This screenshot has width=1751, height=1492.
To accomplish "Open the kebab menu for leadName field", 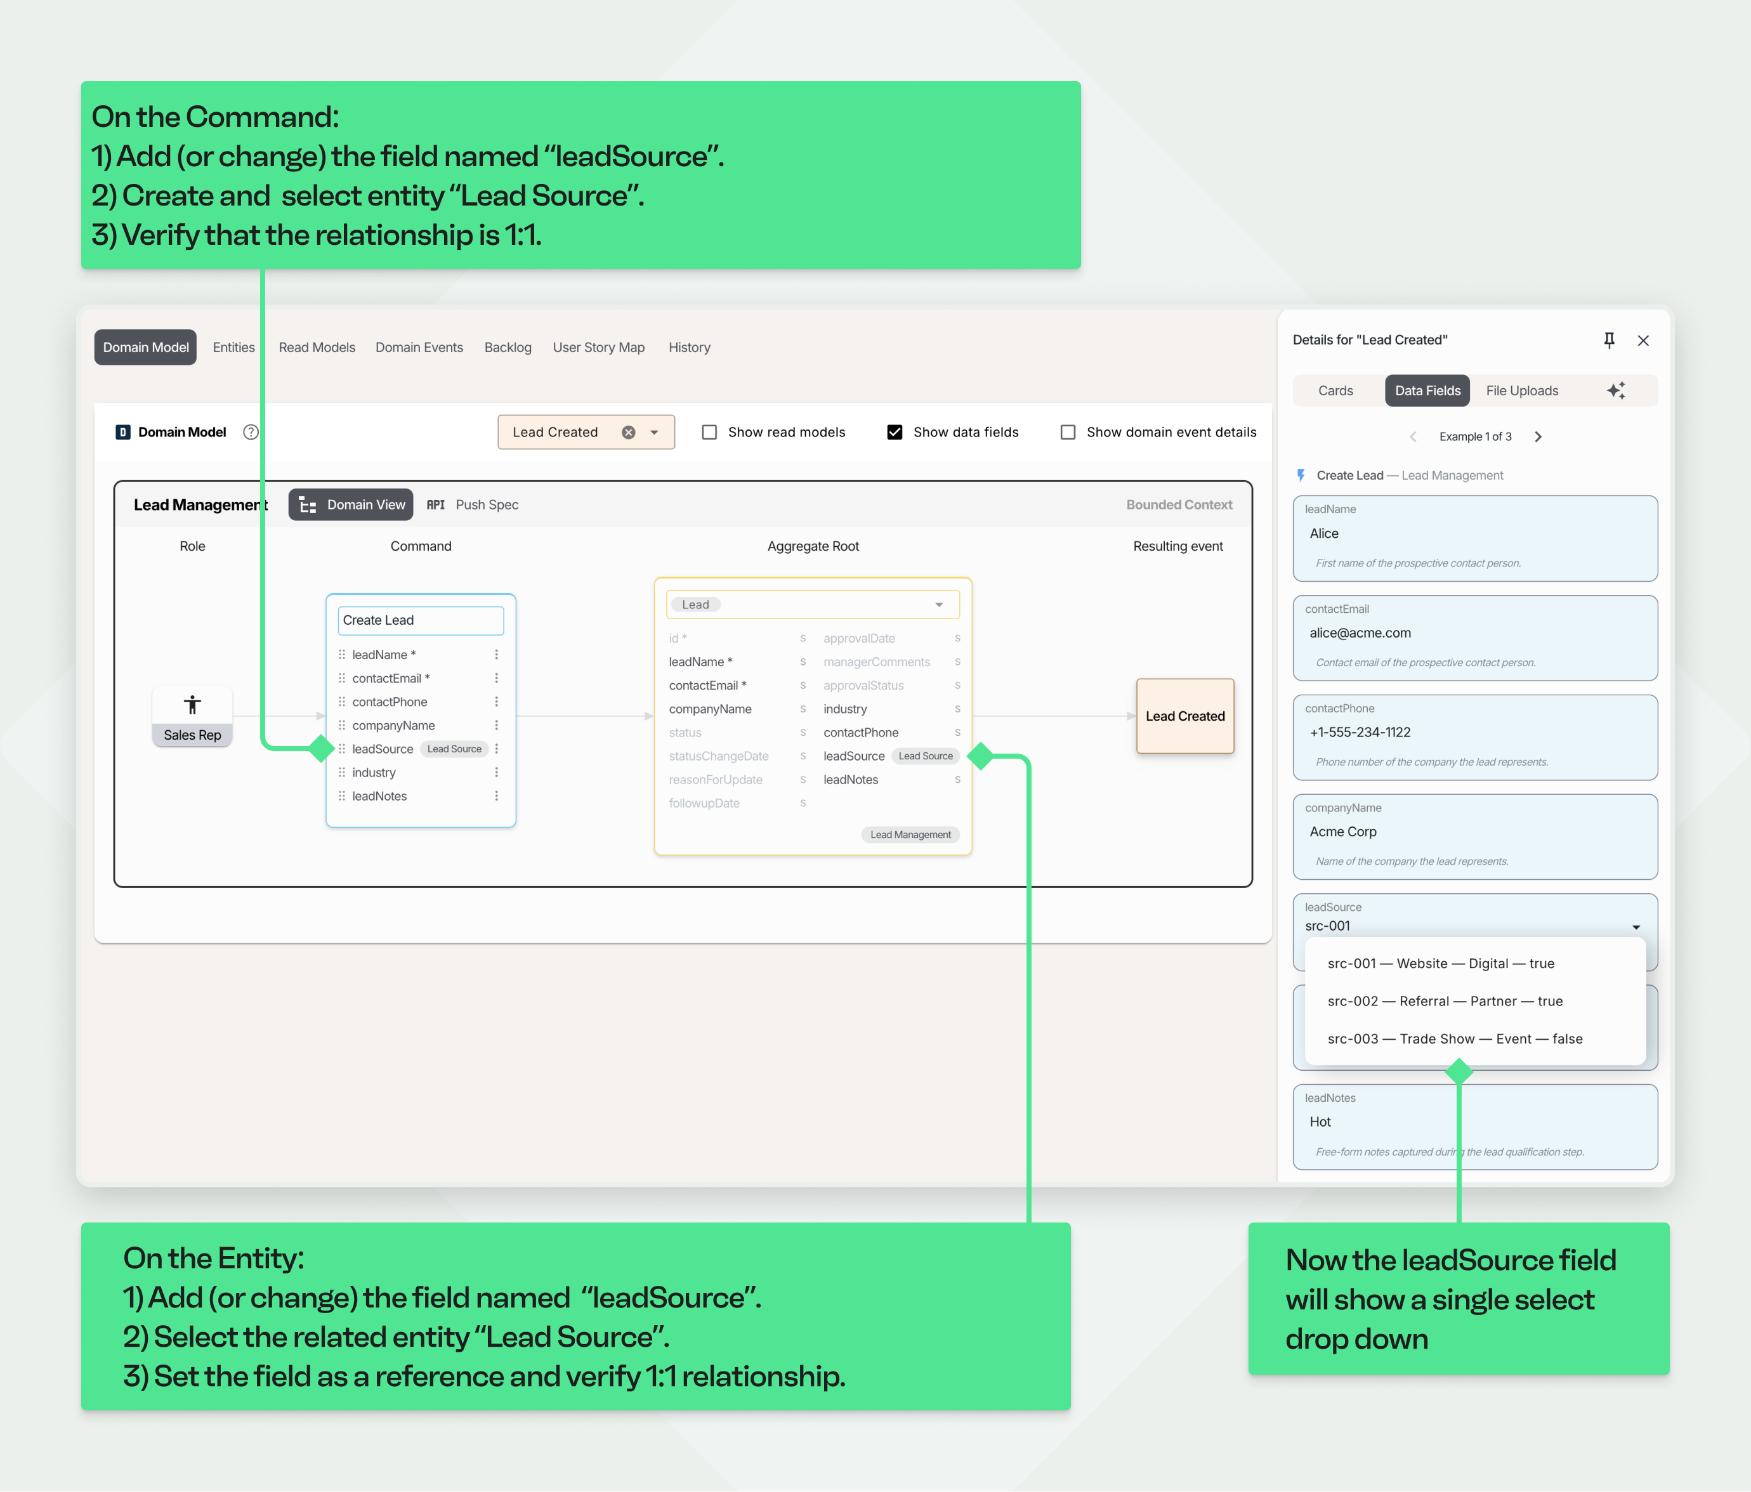I will coord(496,655).
